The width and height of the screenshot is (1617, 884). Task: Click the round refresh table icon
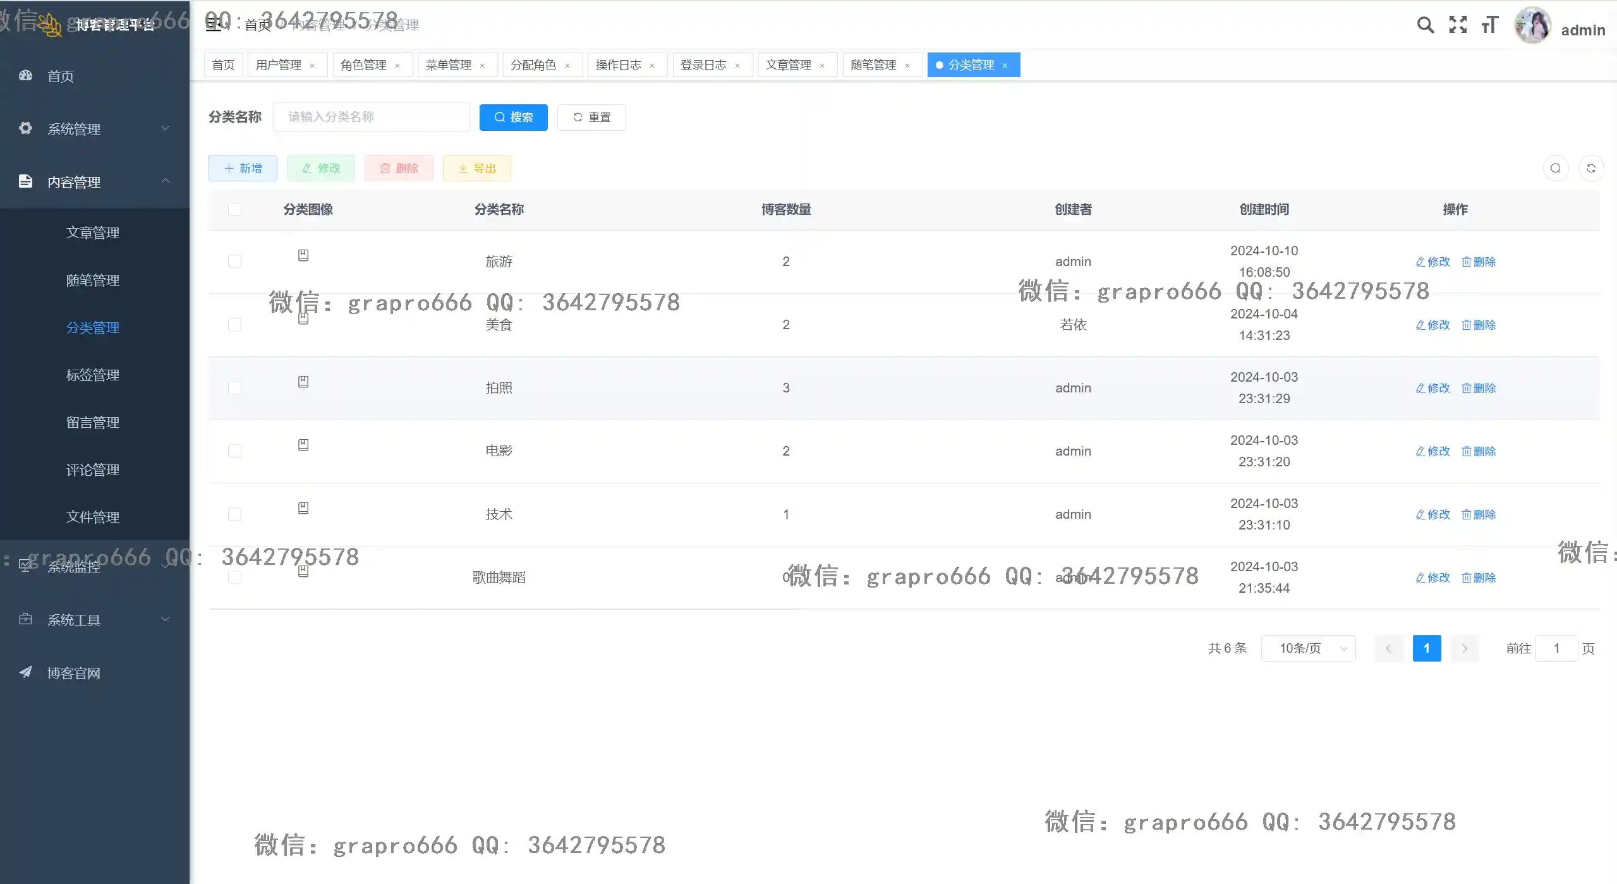pos(1590,168)
